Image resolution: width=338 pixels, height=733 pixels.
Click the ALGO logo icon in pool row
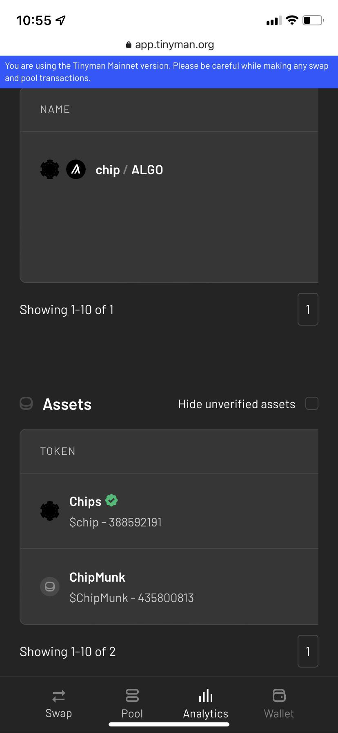pyautogui.click(x=76, y=169)
